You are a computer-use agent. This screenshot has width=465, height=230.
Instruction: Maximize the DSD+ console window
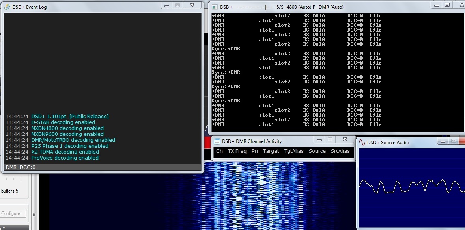pos(447,6)
